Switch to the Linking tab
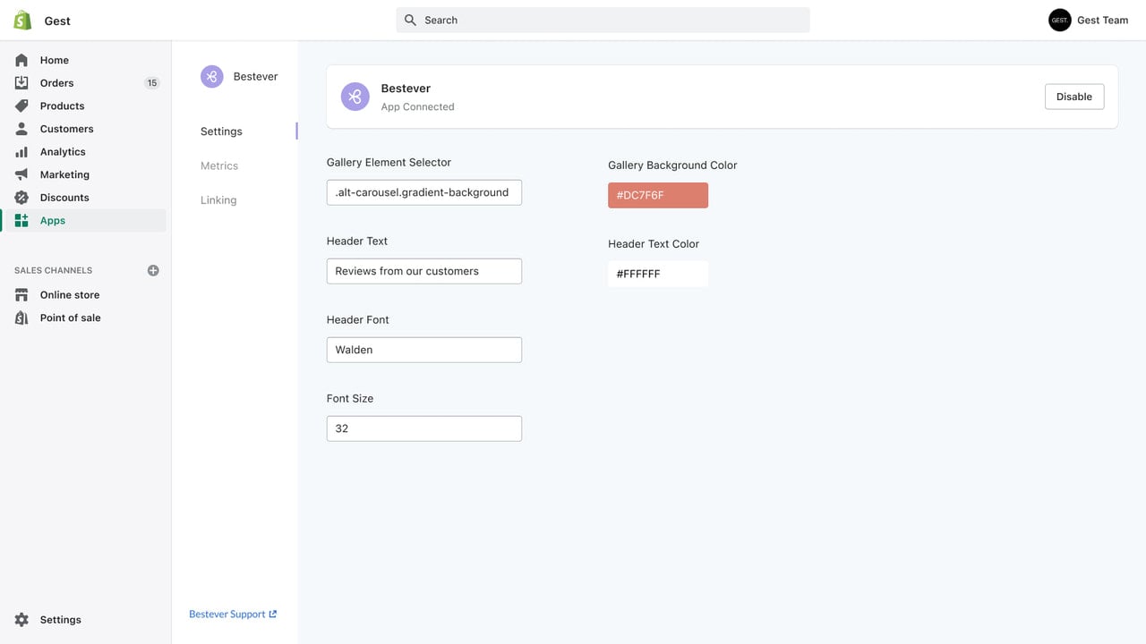The width and height of the screenshot is (1146, 644). (x=218, y=200)
